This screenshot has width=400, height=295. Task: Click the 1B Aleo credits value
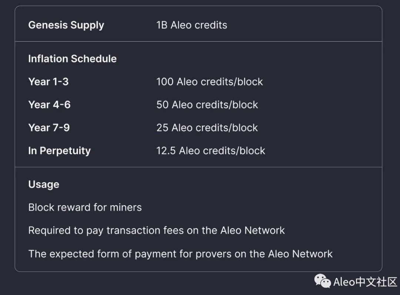coord(191,25)
